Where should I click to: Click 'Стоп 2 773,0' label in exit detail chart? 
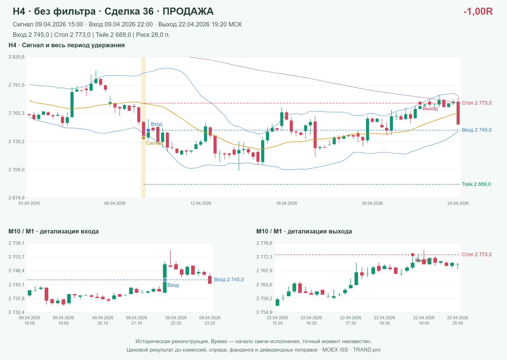(x=477, y=255)
